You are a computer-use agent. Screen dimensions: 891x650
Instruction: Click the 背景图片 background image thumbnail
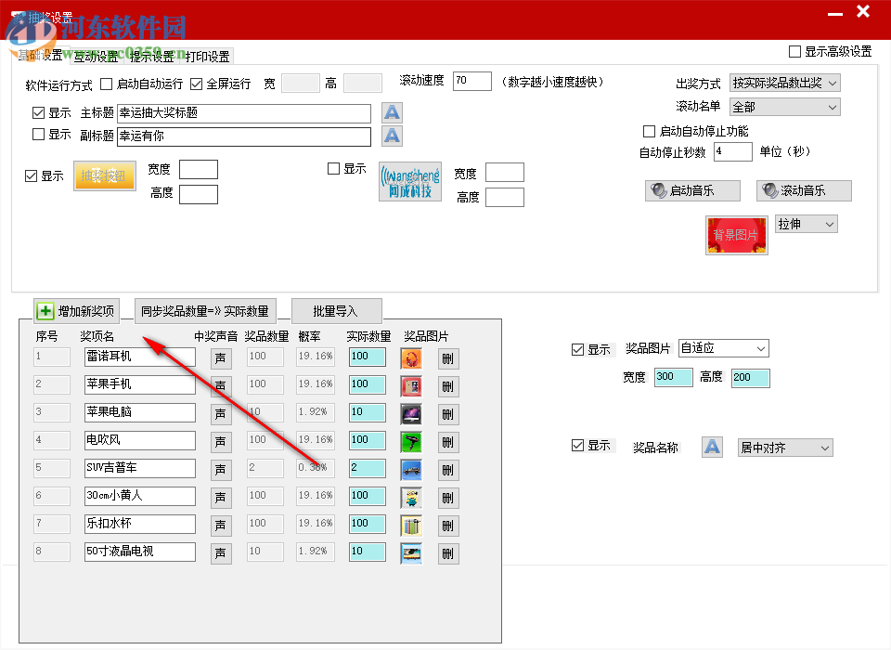coord(736,235)
